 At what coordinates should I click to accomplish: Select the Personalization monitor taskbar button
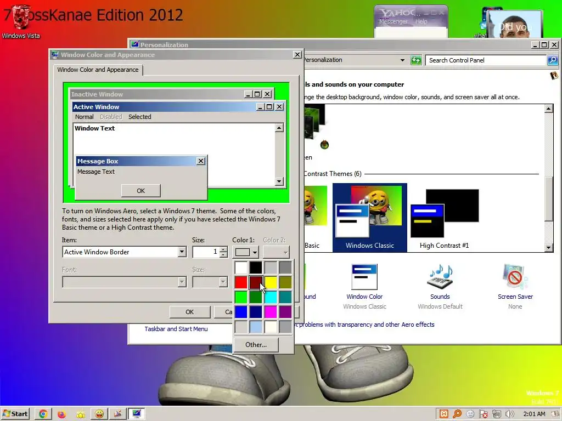136,414
